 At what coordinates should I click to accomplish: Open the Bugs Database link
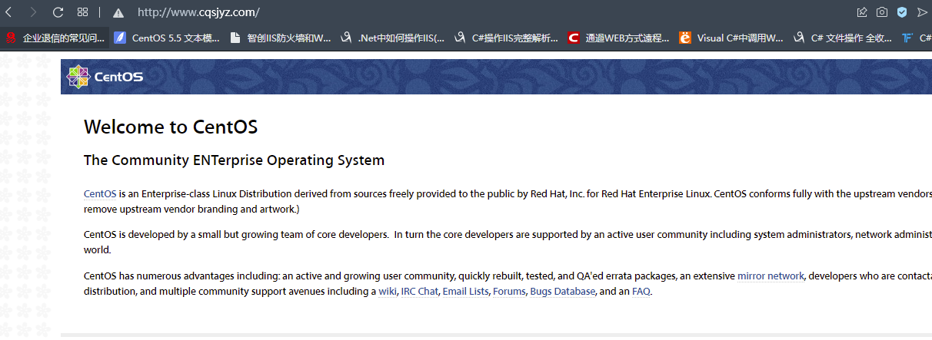click(x=562, y=292)
